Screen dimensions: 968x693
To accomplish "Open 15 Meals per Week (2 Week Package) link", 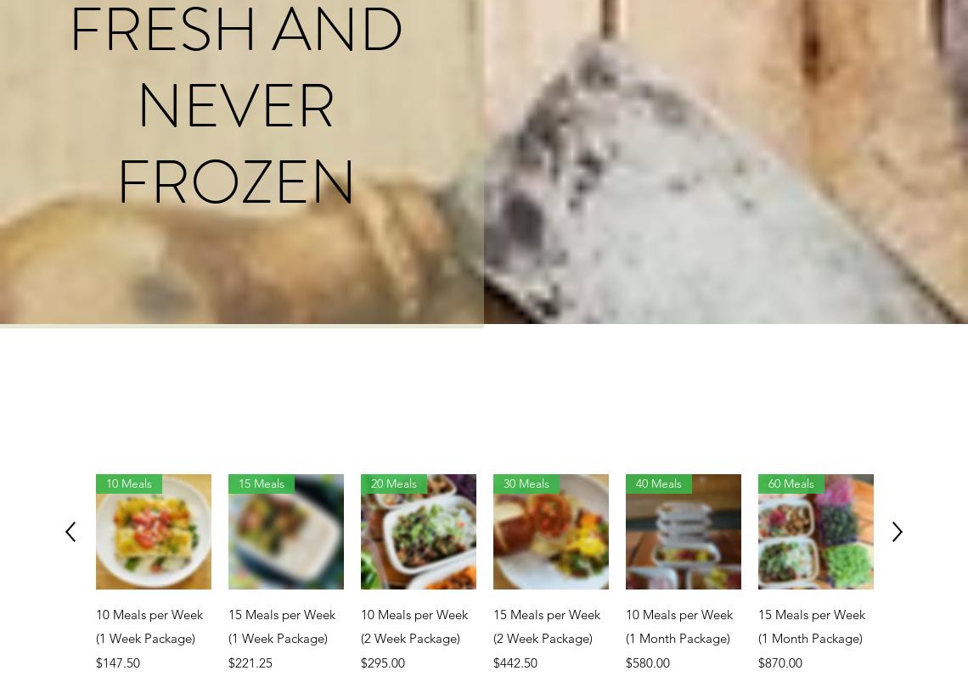I will pos(547,626).
